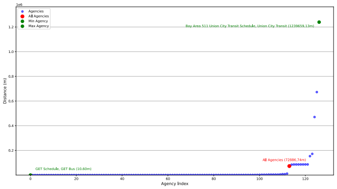Click the 'Agency Index' axis label
The image size is (337, 189).
point(174,184)
